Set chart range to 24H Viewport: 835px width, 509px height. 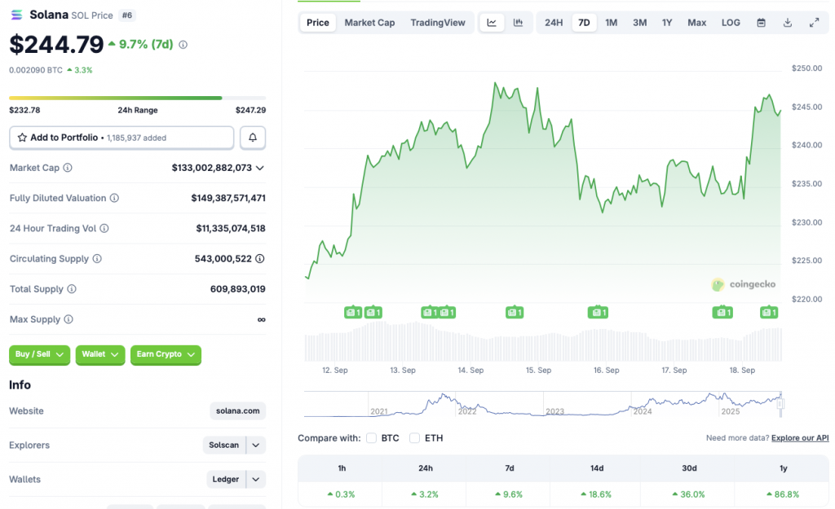point(554,23)
